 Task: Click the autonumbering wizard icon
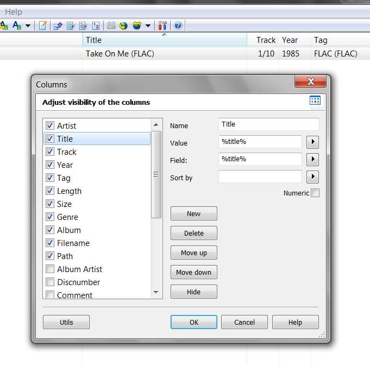click(96, 26)
